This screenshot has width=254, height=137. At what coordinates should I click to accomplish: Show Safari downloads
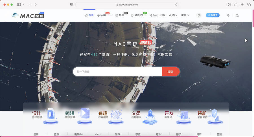(229, 5)
